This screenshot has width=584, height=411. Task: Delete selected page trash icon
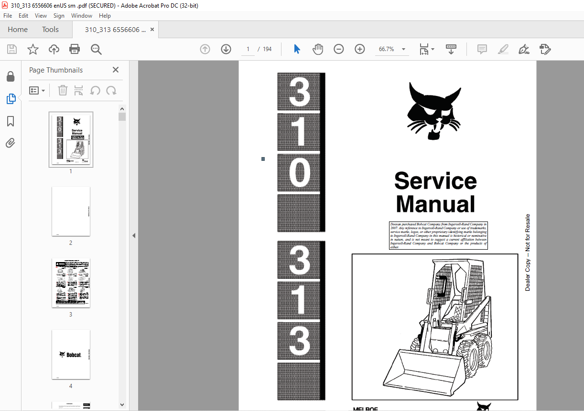[63, 90]
